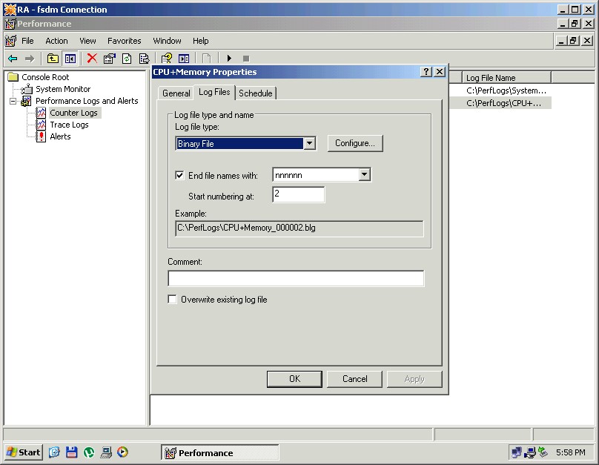The width and height of the screenshot is (599, 465).
Task: Open Properties toolbar icon
Action: tap(110, 59)
